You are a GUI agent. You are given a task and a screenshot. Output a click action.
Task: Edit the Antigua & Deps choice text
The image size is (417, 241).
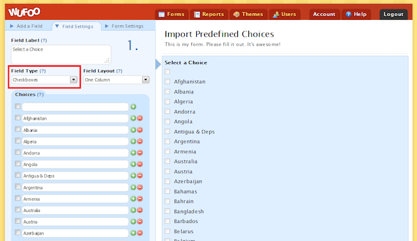(x=75, y=176)
